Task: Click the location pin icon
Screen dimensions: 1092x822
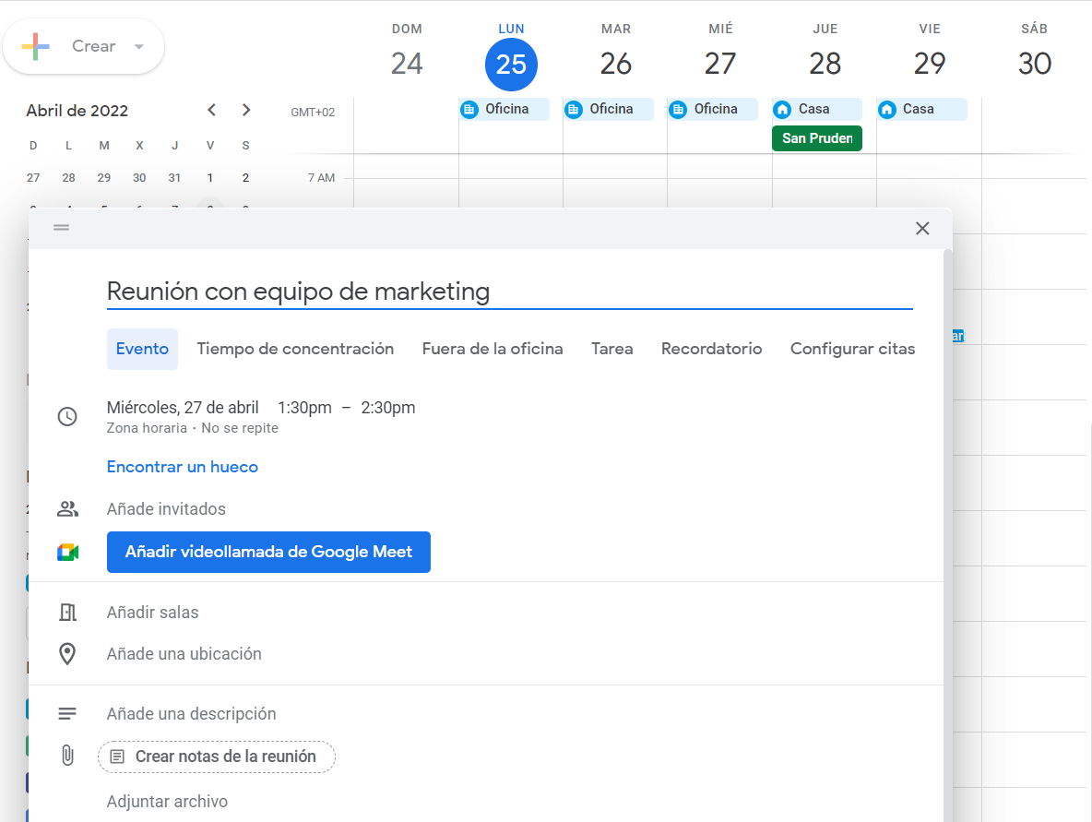Action: tap(67, 653)
